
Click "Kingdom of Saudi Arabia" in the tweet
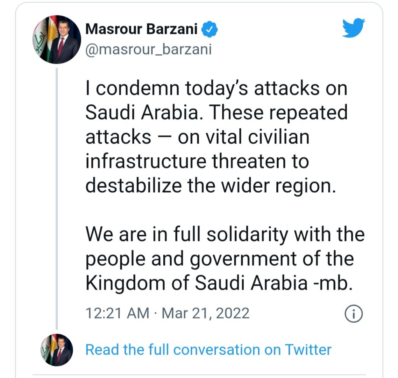tap(196, 283)
